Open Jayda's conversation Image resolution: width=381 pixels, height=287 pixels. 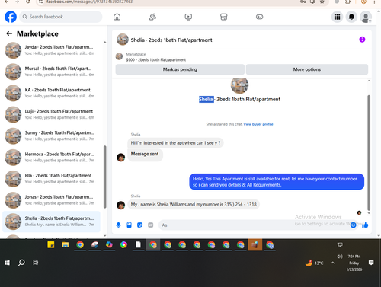pos(51,50)
